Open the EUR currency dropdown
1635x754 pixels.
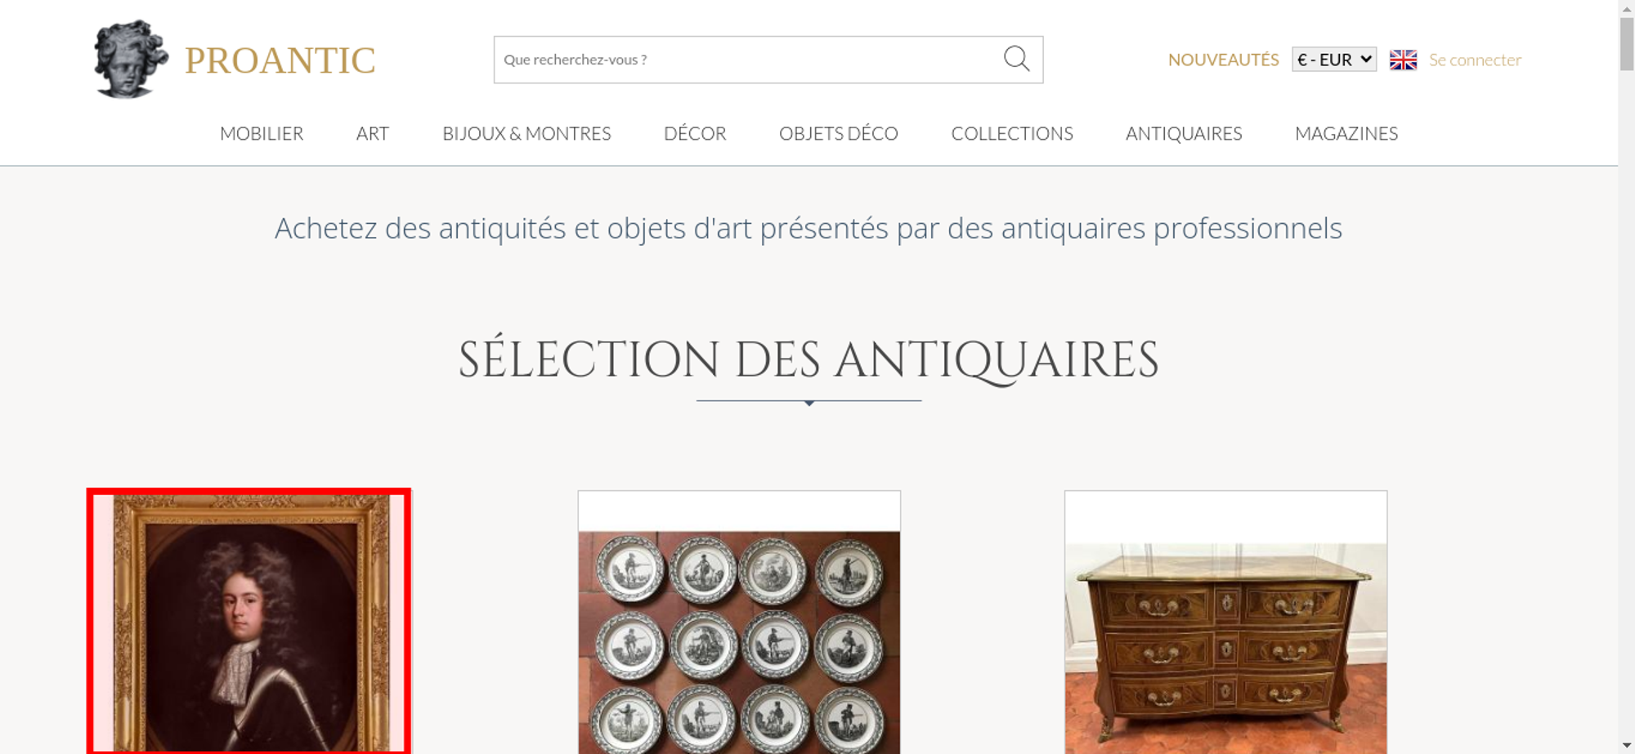click(x=1334, y=60)
